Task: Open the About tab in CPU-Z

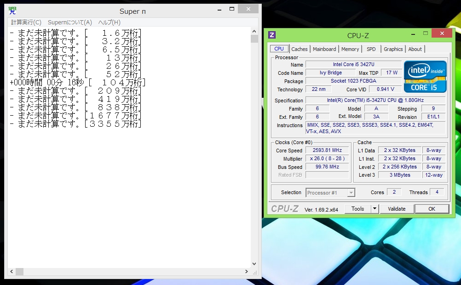Action: (415, 49)
